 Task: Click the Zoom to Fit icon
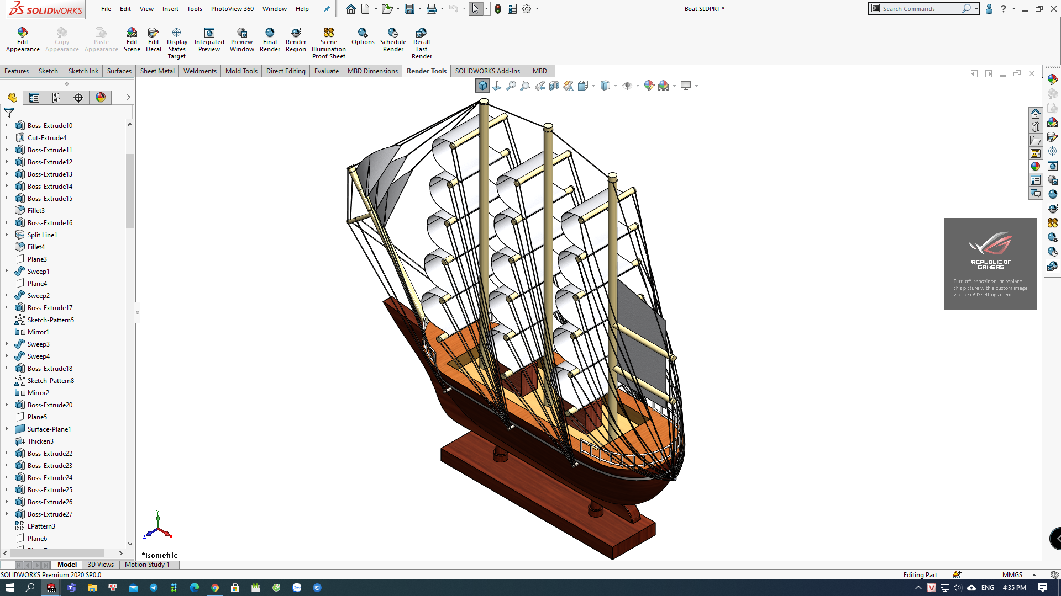click(511, 86)
